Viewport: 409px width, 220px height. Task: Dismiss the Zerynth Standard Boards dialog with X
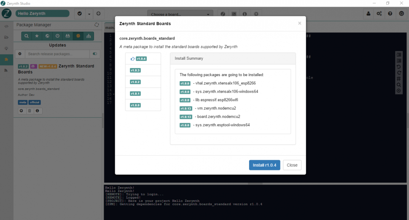(300, 23)
